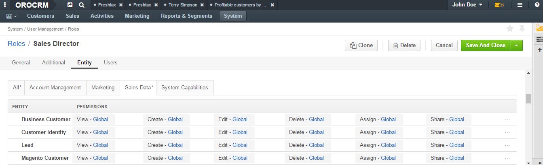Expand the Save And Close dropdown arrow

(517, 45)
